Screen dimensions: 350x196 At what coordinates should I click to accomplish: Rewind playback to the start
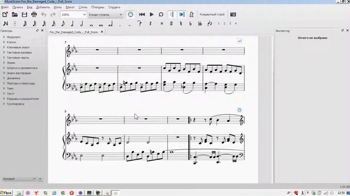[x=142, y=15]
